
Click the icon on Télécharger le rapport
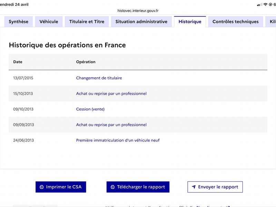pyautogui.click(x=113, y=187)
